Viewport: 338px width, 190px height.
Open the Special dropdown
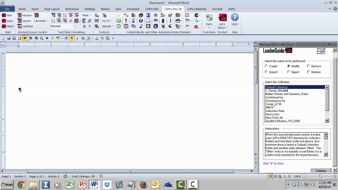[108, 26]
